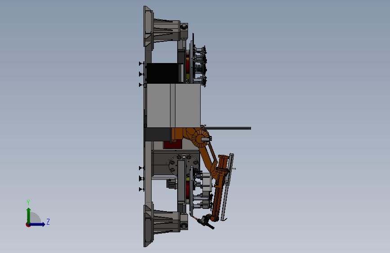Viewport: 390px width, 253px height.
Task: Select the bottom conical support foot of the frame
Action: (x=166, y=222)
